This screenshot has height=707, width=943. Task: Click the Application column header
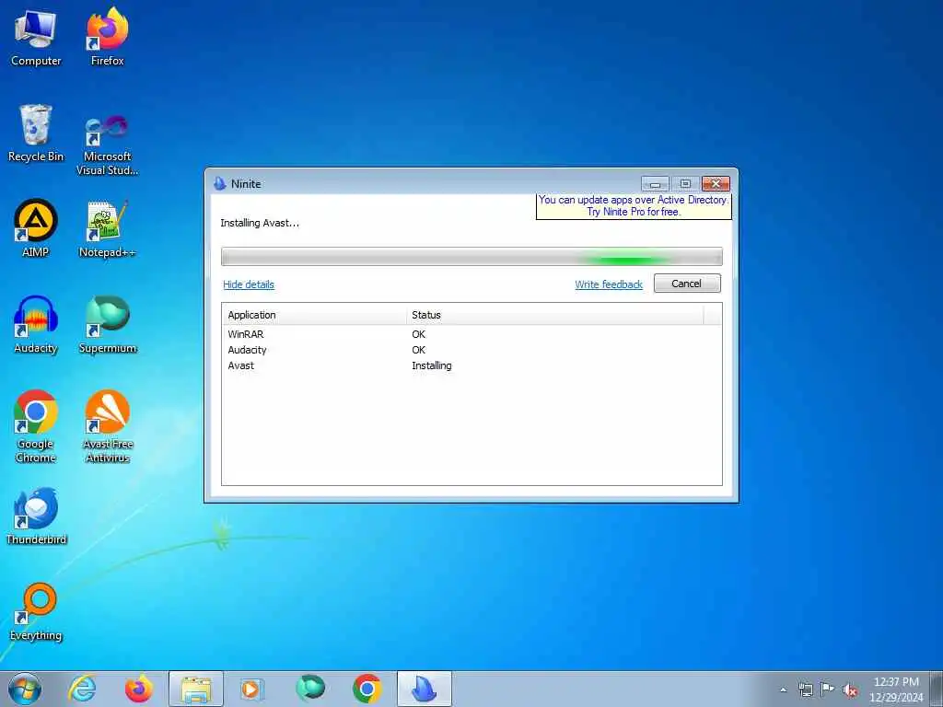coord(314,315)
